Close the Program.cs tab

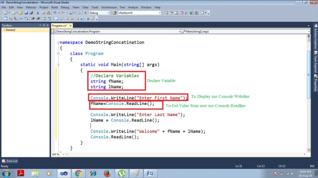coord(70,26)
